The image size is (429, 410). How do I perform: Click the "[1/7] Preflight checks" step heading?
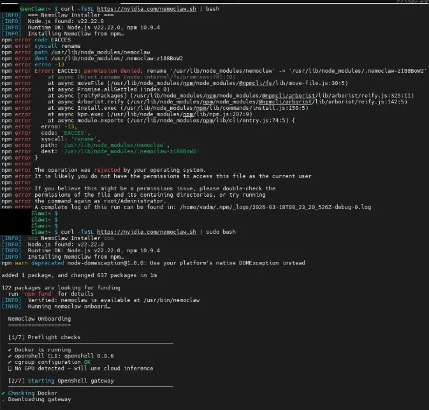(45, 337)
